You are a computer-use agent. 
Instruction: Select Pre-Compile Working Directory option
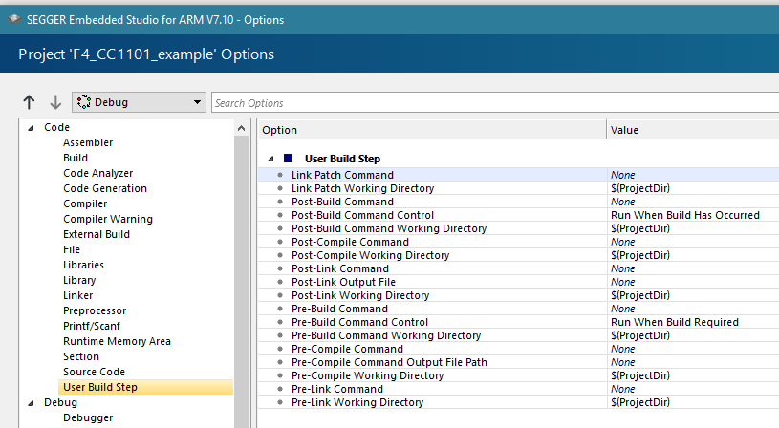coord(367,376)
